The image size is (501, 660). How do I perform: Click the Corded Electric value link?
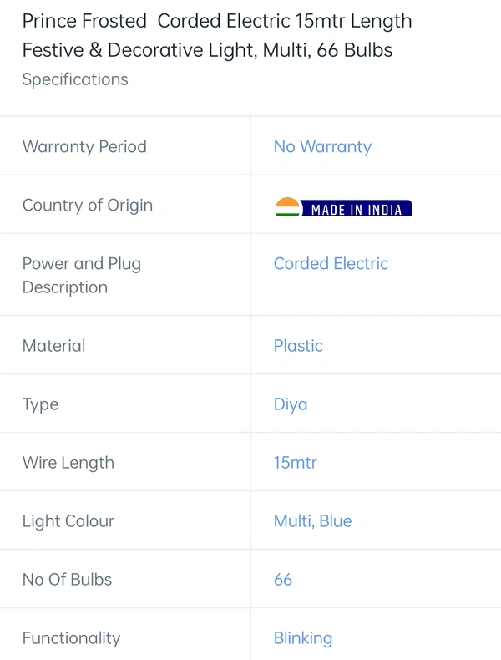pos(331,263)
